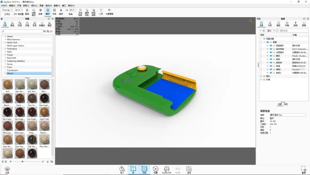Select the 去噪 (Denoise) toolbar icon
This screenshot has height=175, width=310.
pos(40,11)
